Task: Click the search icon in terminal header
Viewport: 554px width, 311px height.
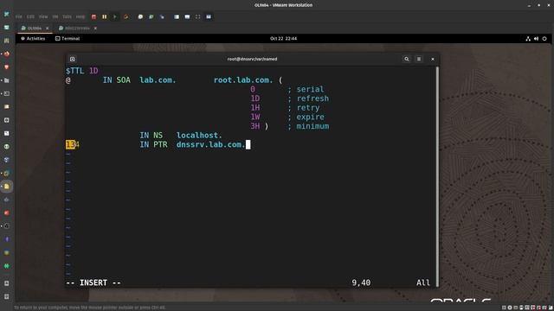Action: (x=407, y=59)
